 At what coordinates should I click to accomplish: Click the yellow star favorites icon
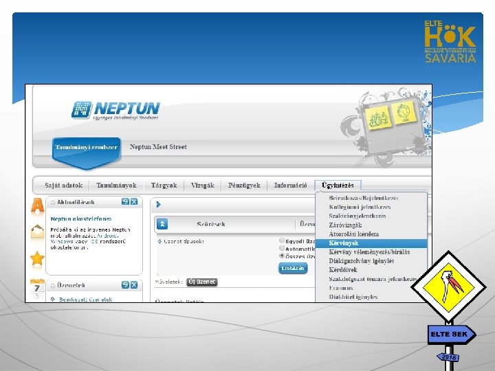coord(37,259)
